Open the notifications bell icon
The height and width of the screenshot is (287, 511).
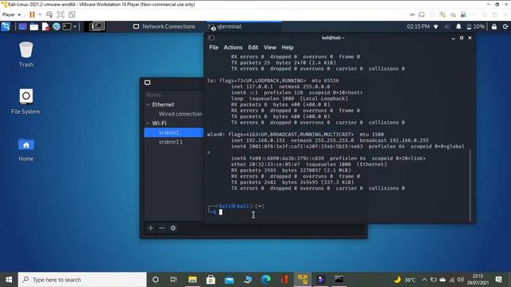coord(458,26)
